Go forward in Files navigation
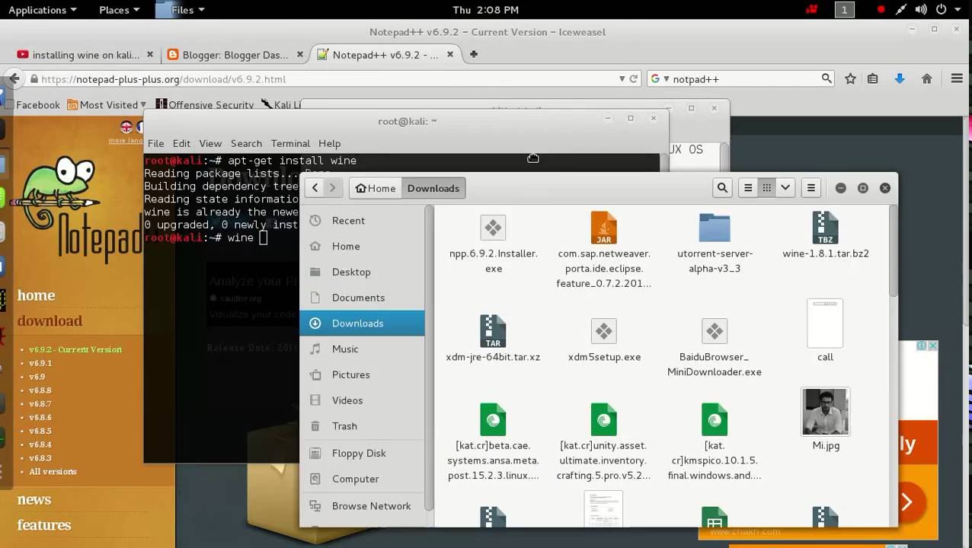The width and height of the screenshot is (972, 548). coord(332,188)
